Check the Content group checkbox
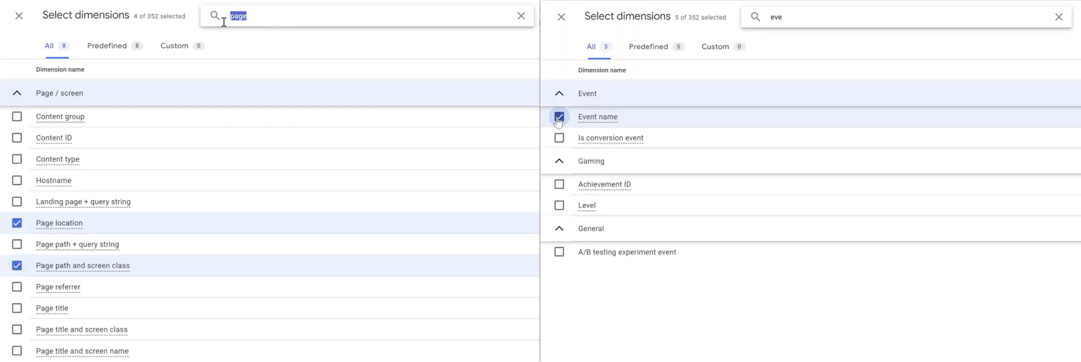Image resolution: width=1081 pixels, height=362 pixels. pos(17,116)
